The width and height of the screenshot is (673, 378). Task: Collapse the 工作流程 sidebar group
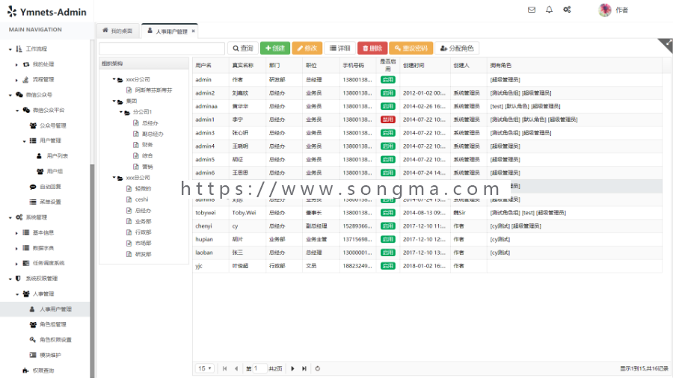(10, 49)
